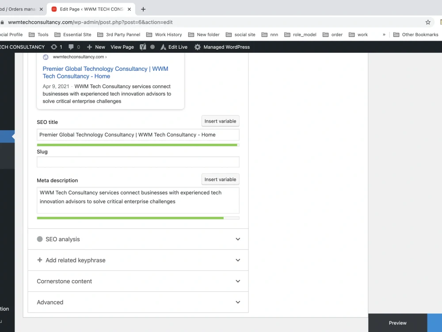
Task: Click the grey SEO analysis status circle
Action: (x=40, y=239)
